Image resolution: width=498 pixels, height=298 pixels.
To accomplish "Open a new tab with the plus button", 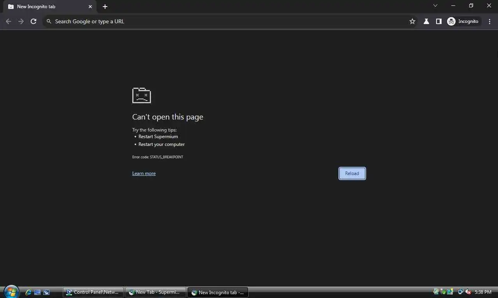I will [105, 7].
